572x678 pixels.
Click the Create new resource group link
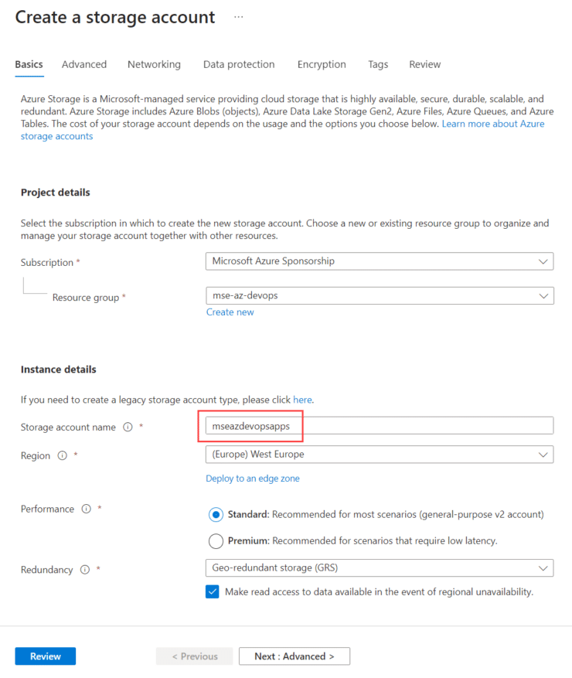tap(230, 312)
